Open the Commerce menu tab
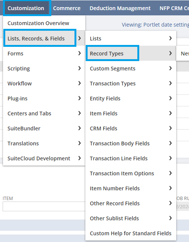The image size is (189, 242). pos(67,8)
